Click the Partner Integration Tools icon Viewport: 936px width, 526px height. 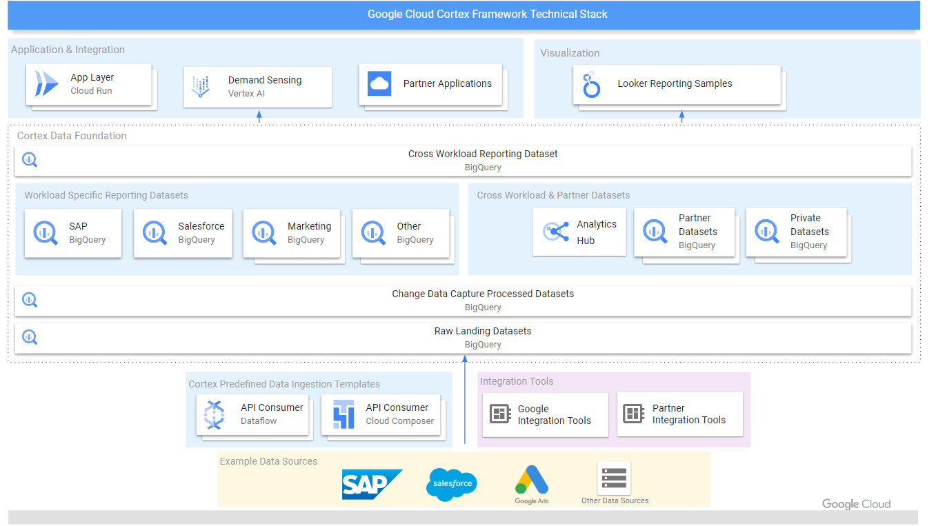pyautogui.click(x=632, y=413)
